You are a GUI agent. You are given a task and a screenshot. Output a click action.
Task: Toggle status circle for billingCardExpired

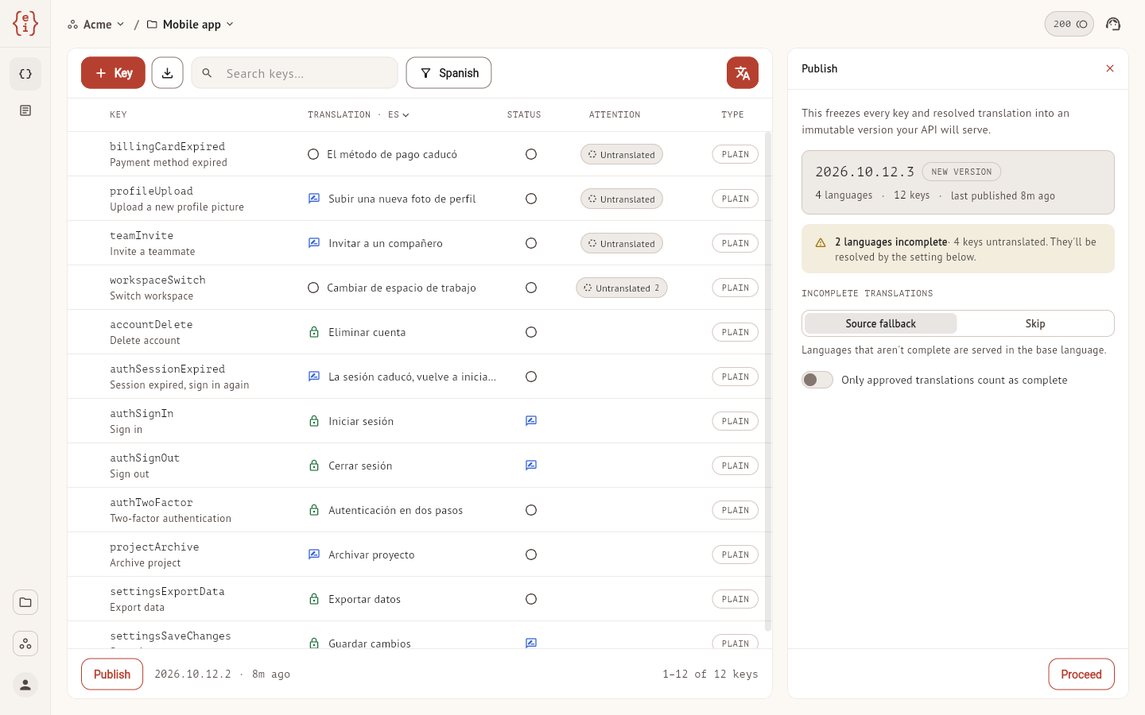click(x=531, y=154)
